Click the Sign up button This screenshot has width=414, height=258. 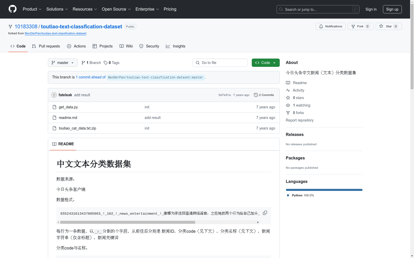tap(392, 9)
